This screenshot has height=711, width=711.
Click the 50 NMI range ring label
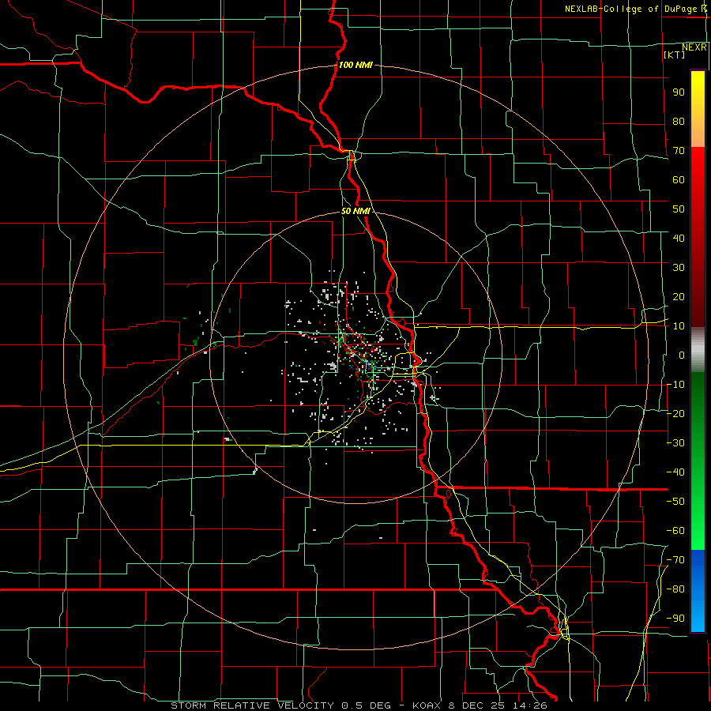[355, 211]
